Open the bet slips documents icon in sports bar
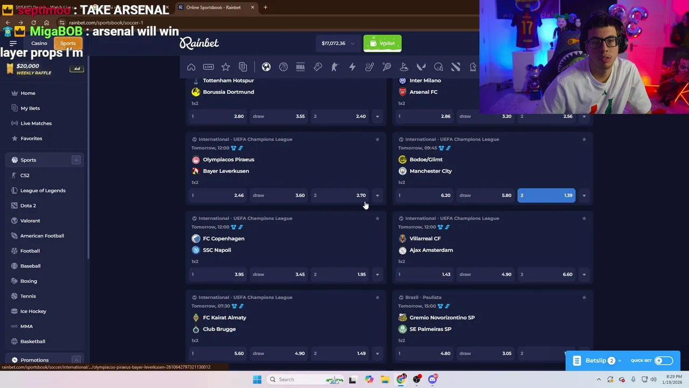This screenshot has width=689, height=388. point(243,67)
